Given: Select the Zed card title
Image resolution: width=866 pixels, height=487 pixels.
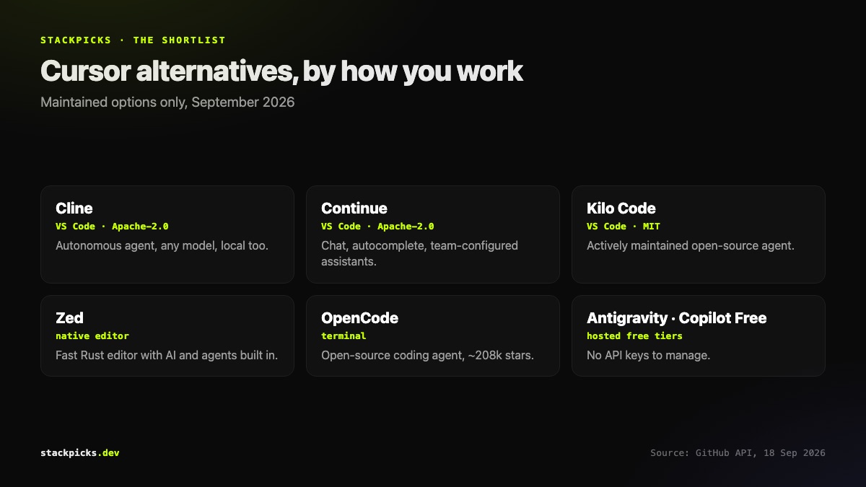Looking at the screenshot, I should tap(69, 318).
